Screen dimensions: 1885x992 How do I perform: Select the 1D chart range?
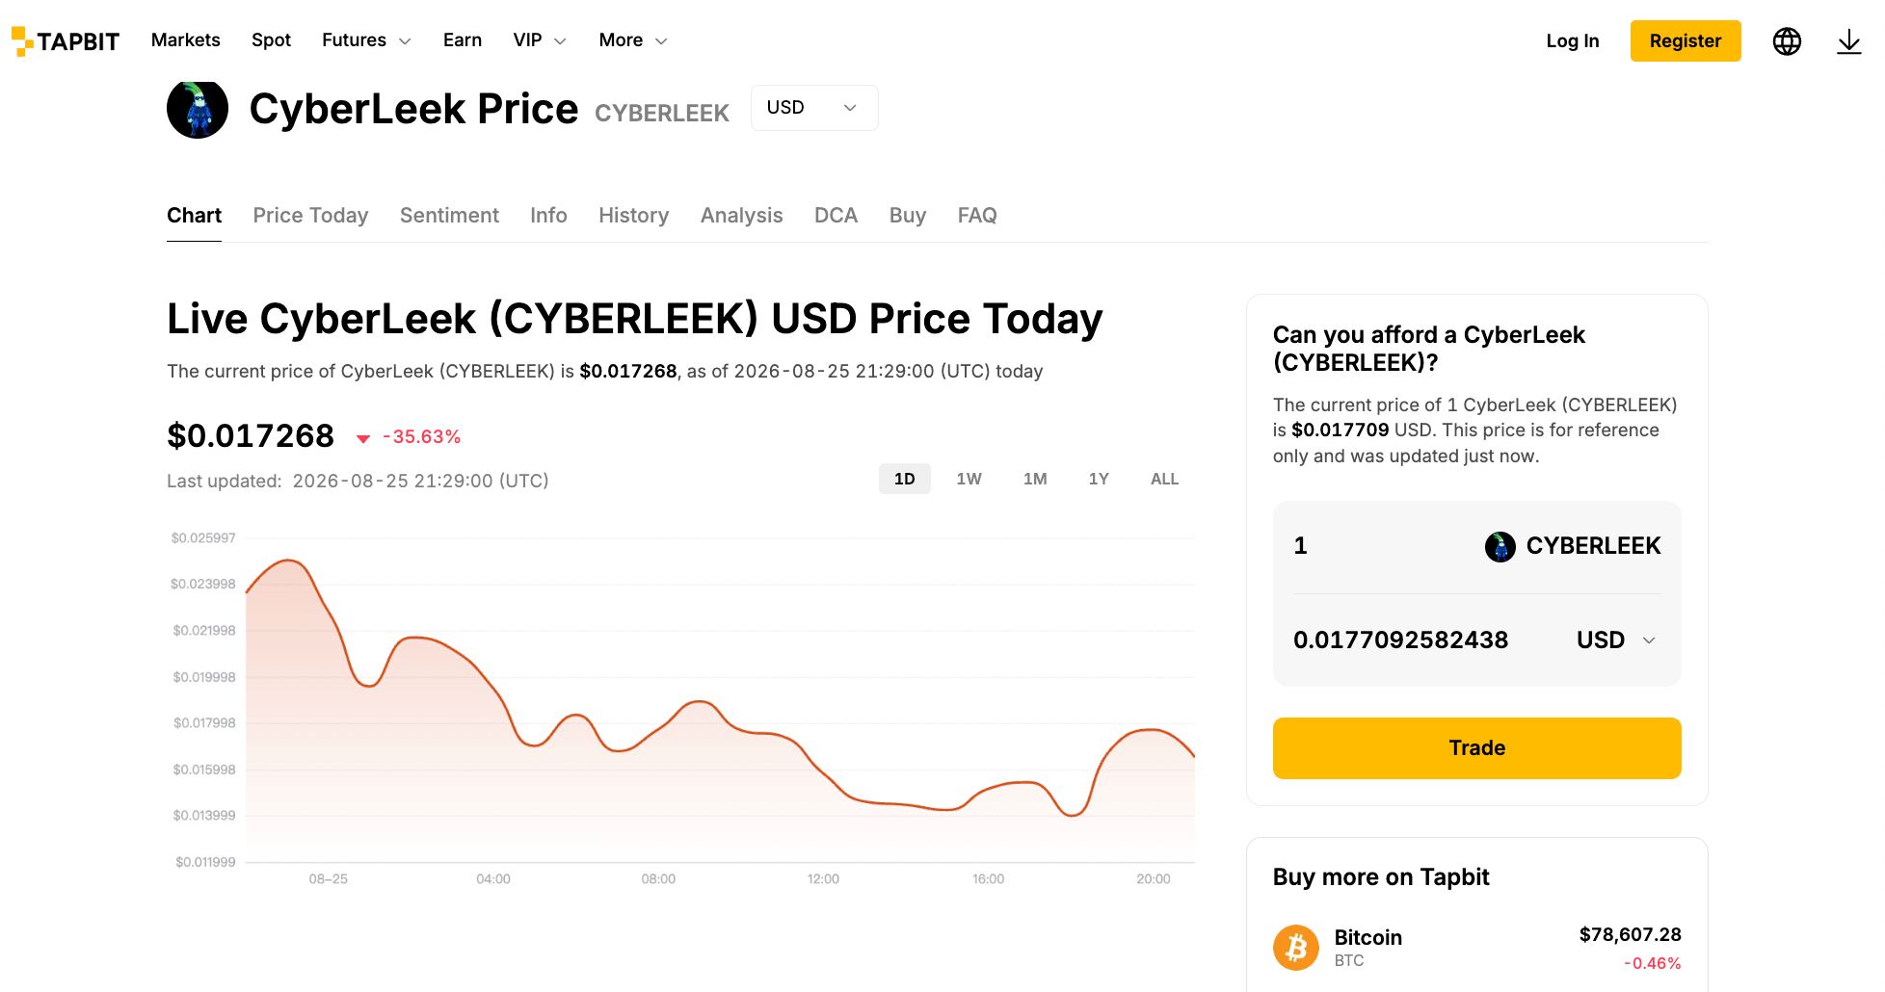[x=904, y=479]
